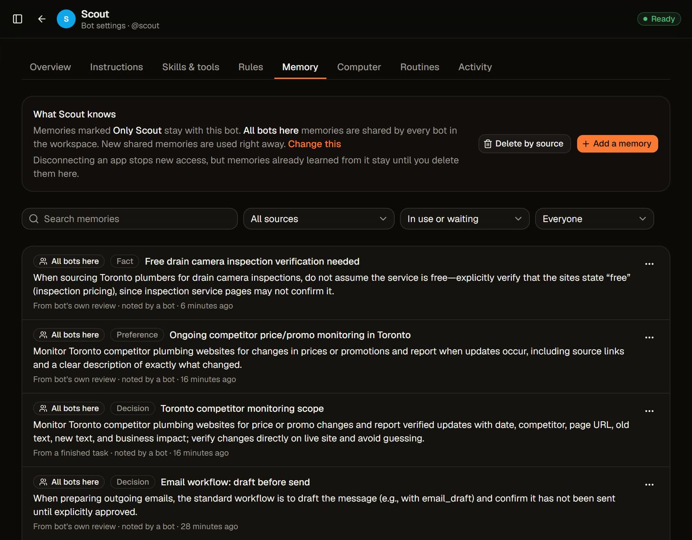Click the Scout avatar circle
Viewport: 692px width, 540px height.
pos(66,19)
